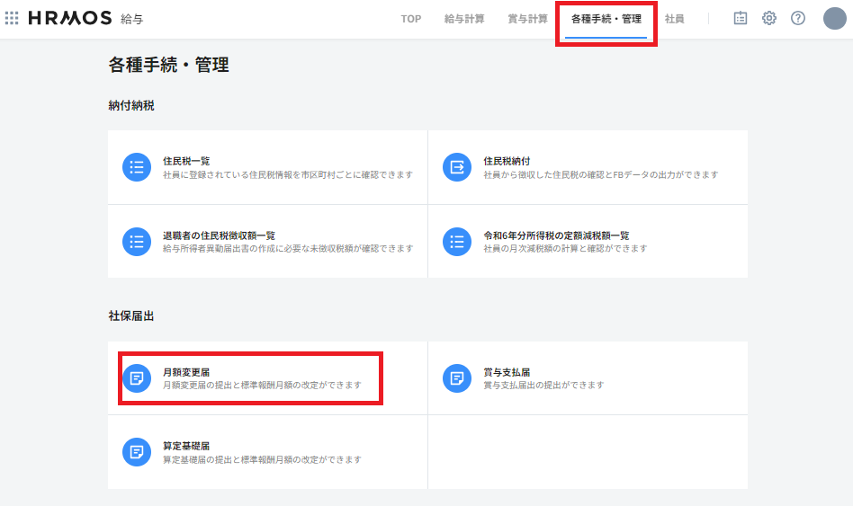Open the 賞与計算 tab

[527, 19]
